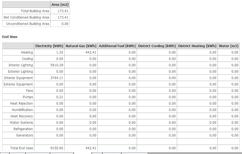Viewport: 242px width, 154px height.
Task: Select the Generators row label
Action: (x=25, y=135)
